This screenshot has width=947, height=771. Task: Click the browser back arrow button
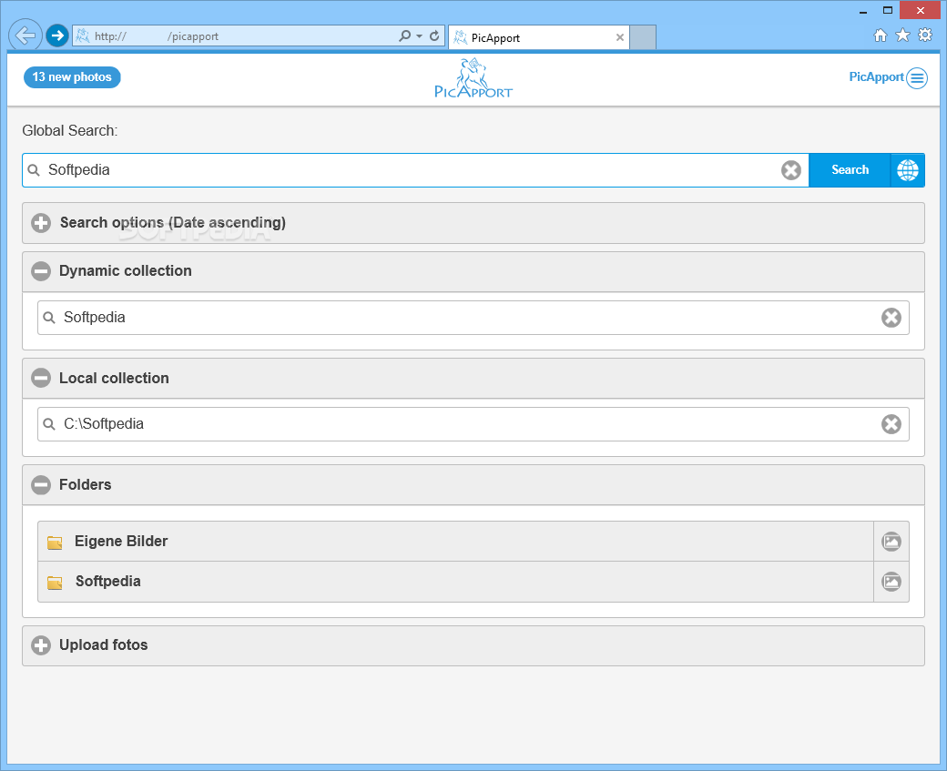(25, 36)
